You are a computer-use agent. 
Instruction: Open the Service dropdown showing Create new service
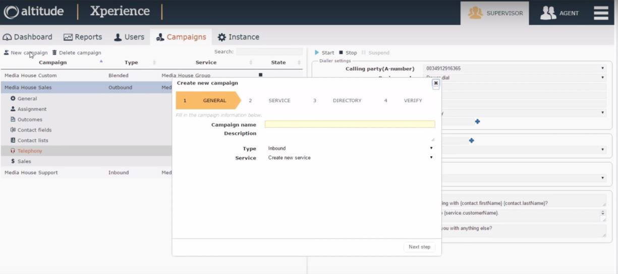click(350, 158)
